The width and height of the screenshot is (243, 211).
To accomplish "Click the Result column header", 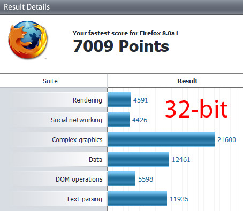I will 187,81.
